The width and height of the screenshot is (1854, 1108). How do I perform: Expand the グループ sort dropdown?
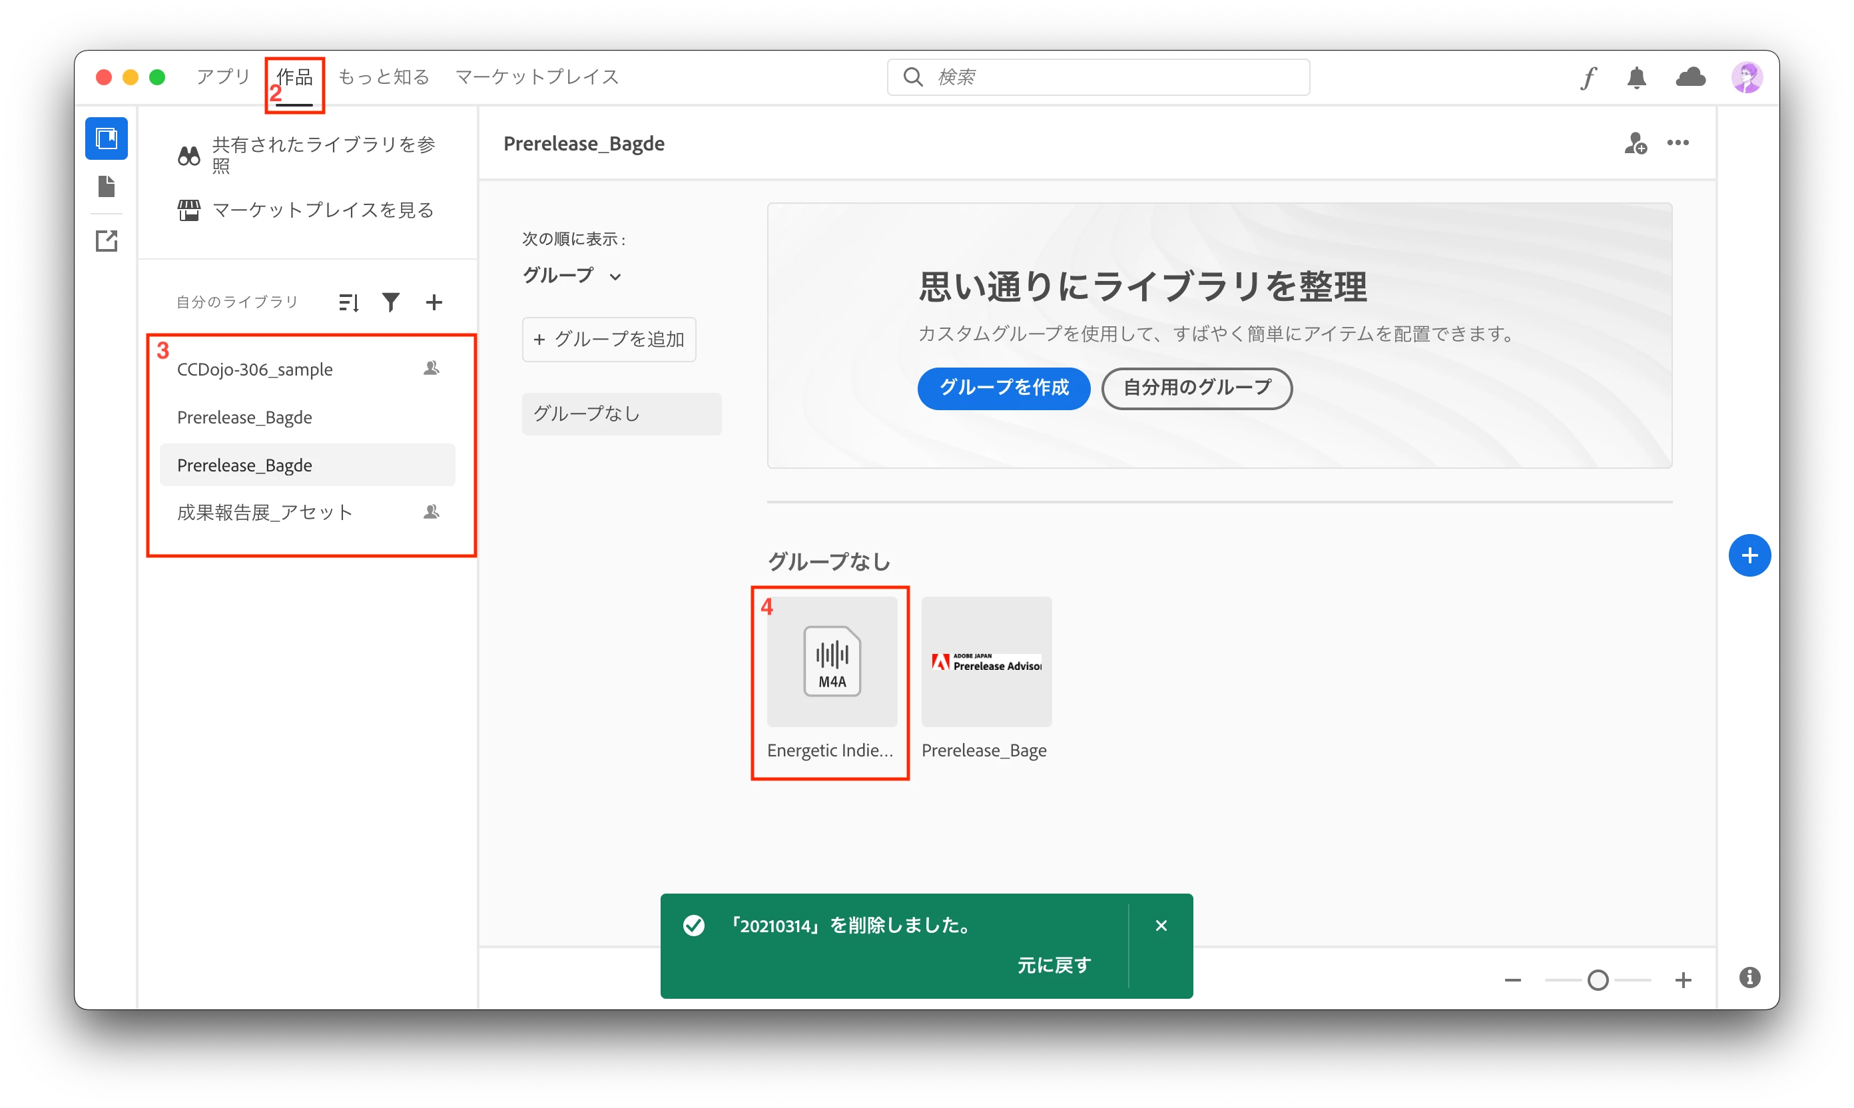pos(571,276)
